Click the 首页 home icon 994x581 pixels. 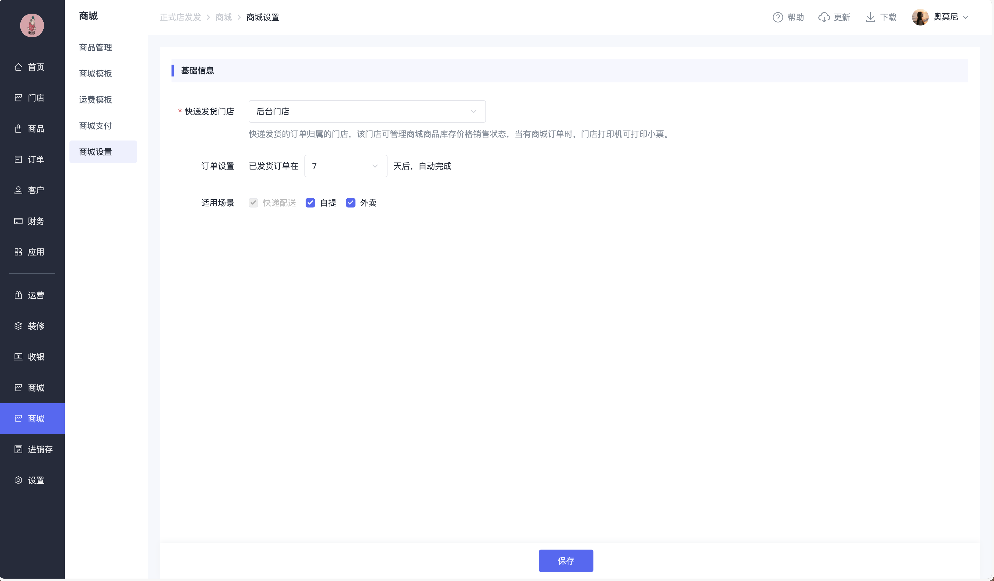pyautogui.click(x=18, y=67)
